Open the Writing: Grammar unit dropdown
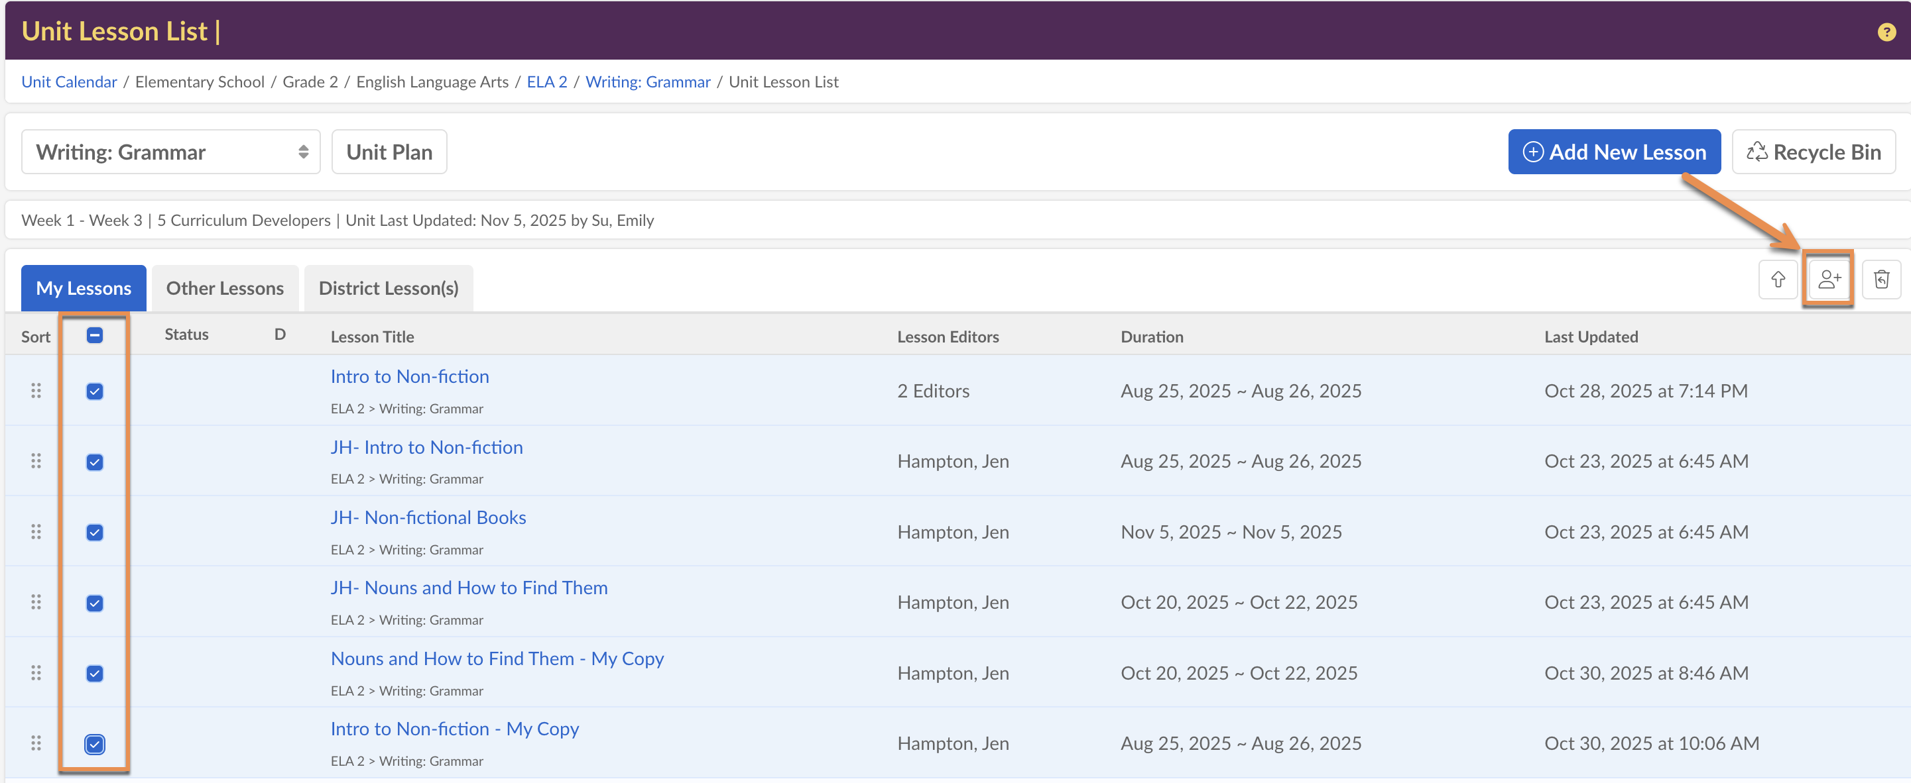1911x783 pixels. [170, 152]
